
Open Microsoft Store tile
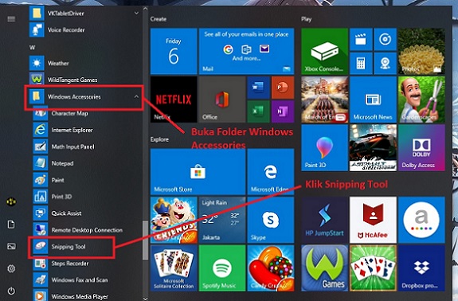tap(198, 172)
